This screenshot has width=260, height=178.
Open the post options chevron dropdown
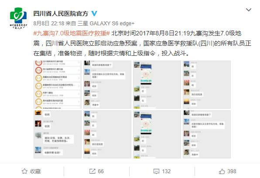point(248,10)
